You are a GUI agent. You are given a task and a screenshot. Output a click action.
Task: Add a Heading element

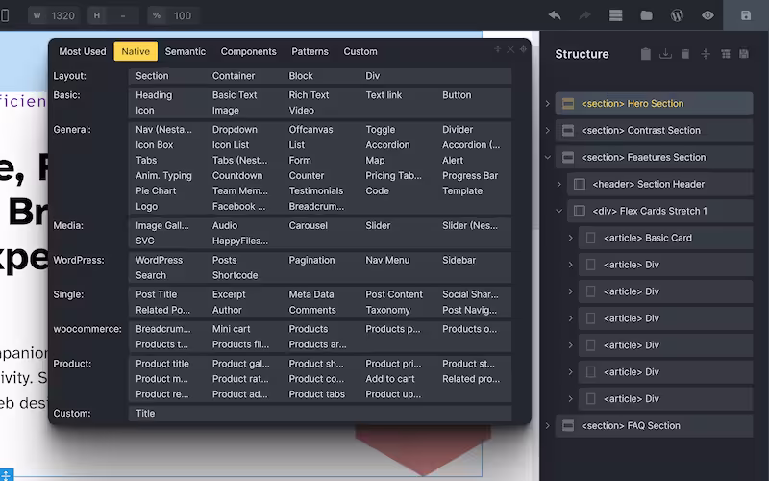[154, 95]
